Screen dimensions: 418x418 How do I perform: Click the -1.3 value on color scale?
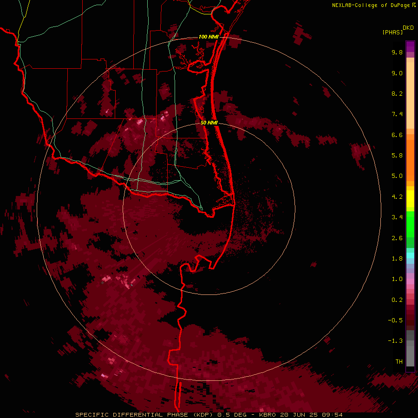395,341
